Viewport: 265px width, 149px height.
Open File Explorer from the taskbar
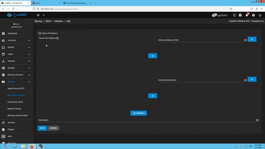[23, 146]
